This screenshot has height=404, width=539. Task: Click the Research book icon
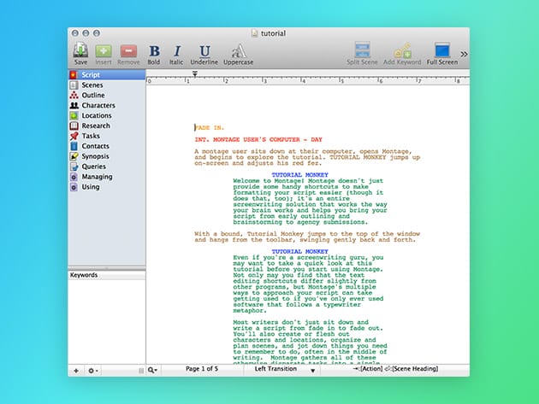pyautogui.click(x=74, y=126)
